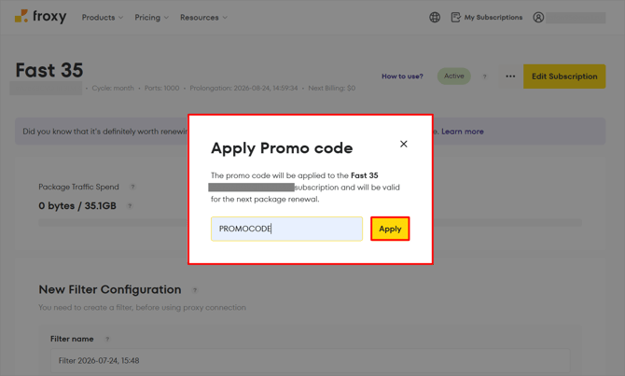The image size is (625, 376).
Task: Click the user account avatar icon
Action: 538,17
